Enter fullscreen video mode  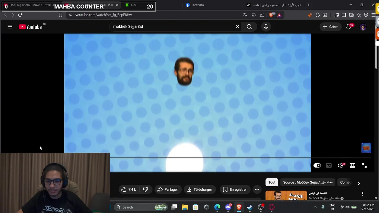tap(364, 165)
